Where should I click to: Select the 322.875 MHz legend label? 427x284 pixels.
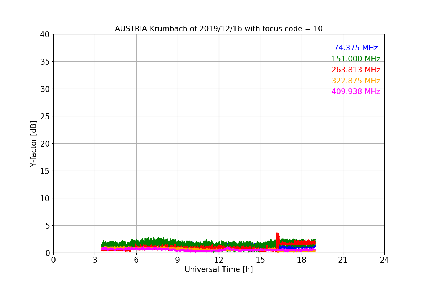pyautogui.click(x=356, y=81)
